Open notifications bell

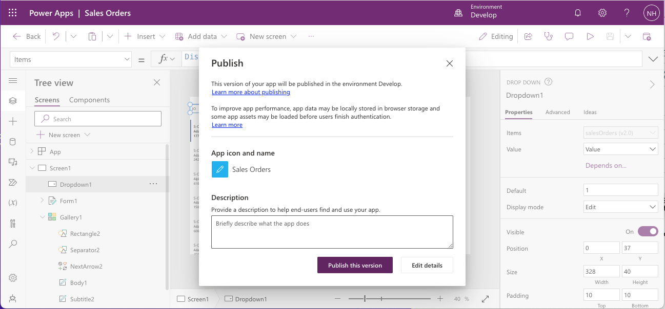578,13
